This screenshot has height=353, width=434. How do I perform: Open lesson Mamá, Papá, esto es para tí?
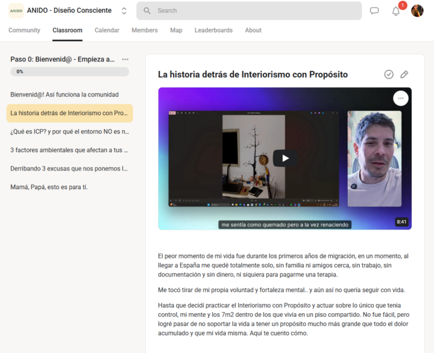point(69,187)
